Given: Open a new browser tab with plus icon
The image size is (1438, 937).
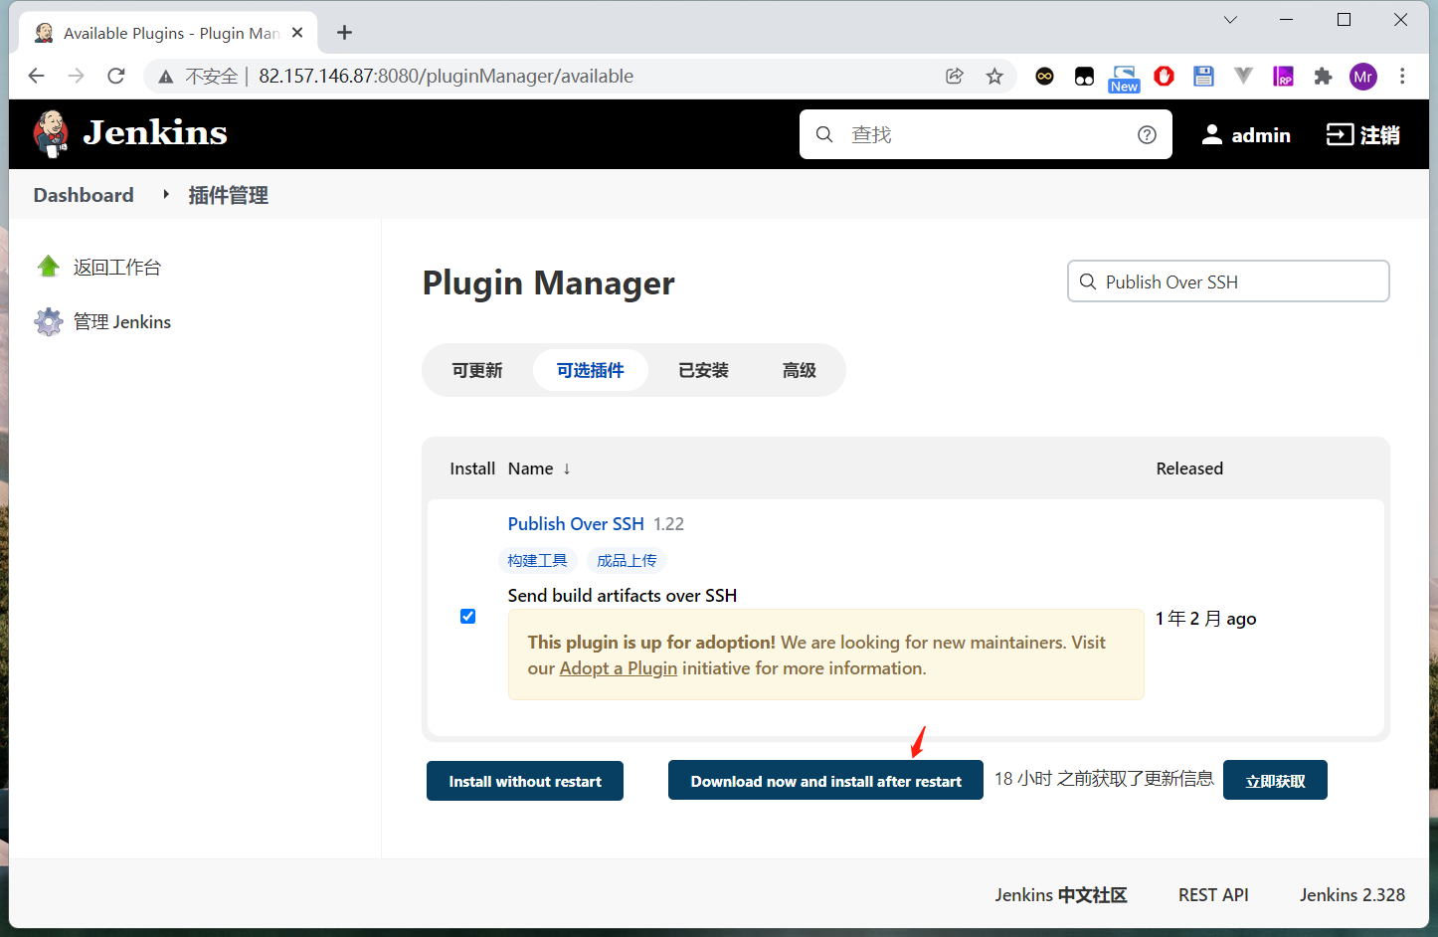Looking at the screenshot, I should (x=344, y=33).
